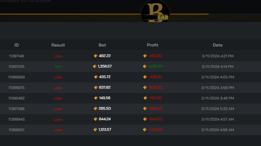Select bet ID 11387568

point(16,109)
